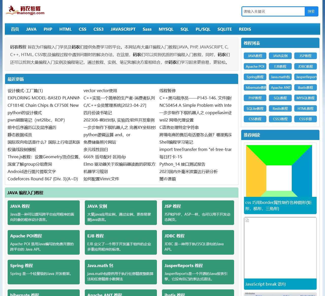Go to REDIS in the navigation bar

(x=245, y=29)
